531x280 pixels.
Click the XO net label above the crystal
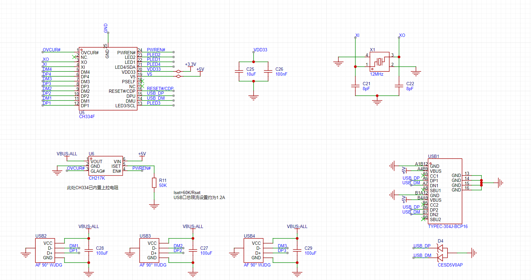[402, 35]
